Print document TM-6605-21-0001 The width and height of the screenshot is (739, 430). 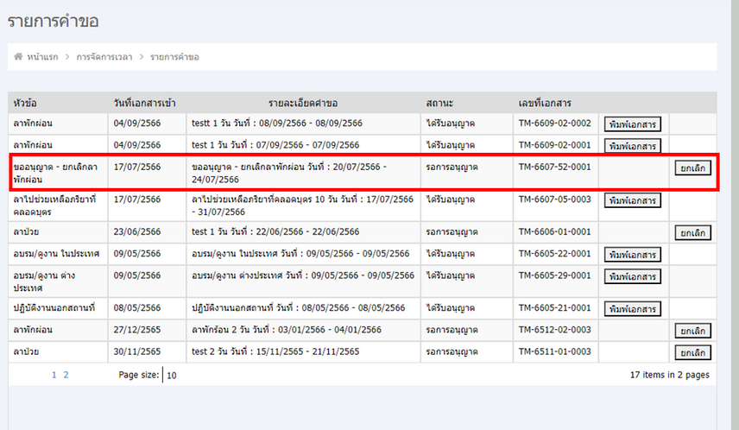click(x=632, y=309)
